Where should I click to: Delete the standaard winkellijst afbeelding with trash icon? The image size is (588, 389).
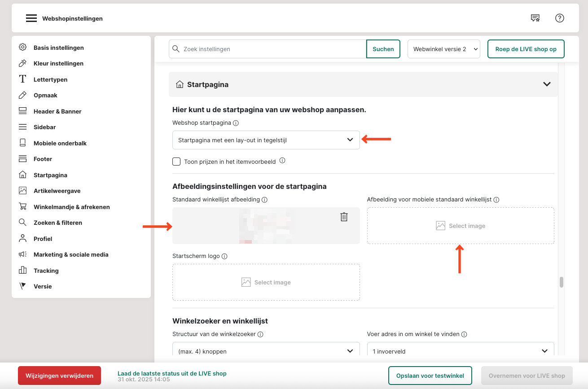click(x=344, y=217)
